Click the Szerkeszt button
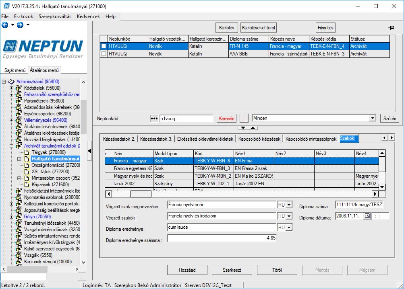404x289 pixels. pyautogui.click(x=232, y=270)
